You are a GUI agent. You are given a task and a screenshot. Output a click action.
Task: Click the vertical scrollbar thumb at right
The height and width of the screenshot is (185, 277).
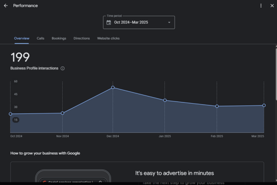[276, 74]
